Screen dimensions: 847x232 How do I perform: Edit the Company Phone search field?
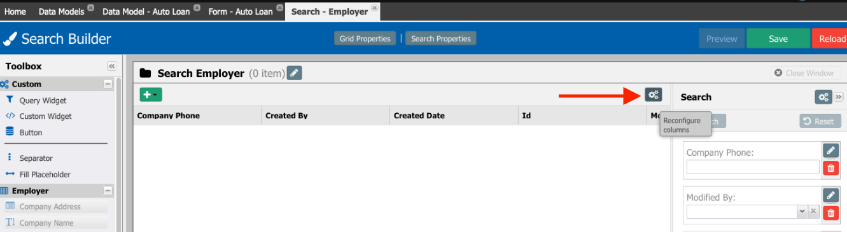830,150
